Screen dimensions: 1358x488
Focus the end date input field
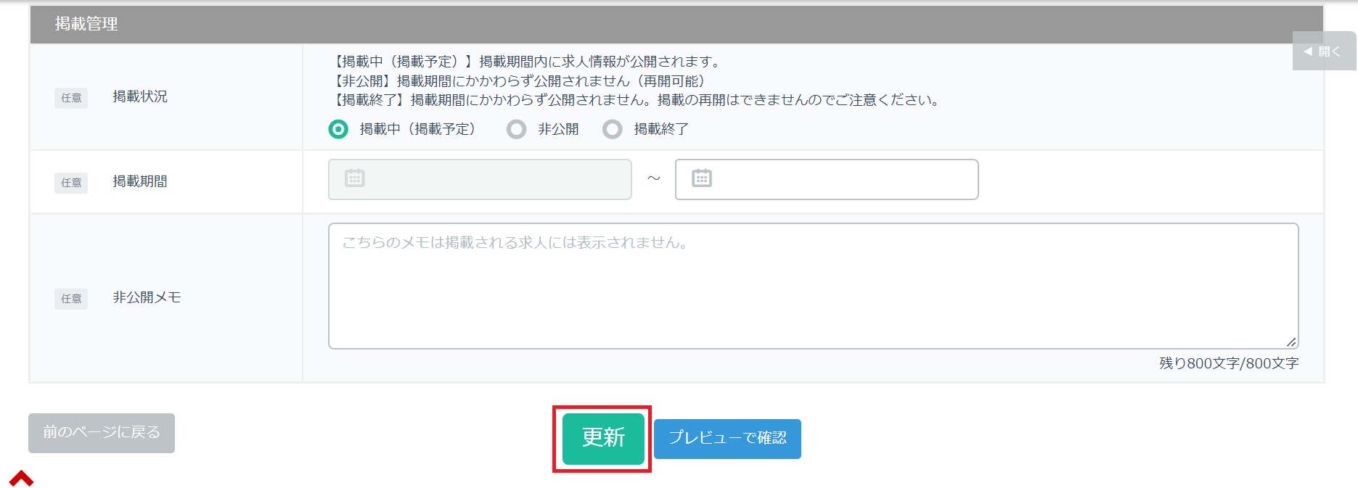(842, 179)
